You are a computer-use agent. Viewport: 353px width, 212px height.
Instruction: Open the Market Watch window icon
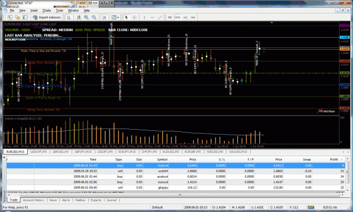pyautogui.click(x=10, y=17)
